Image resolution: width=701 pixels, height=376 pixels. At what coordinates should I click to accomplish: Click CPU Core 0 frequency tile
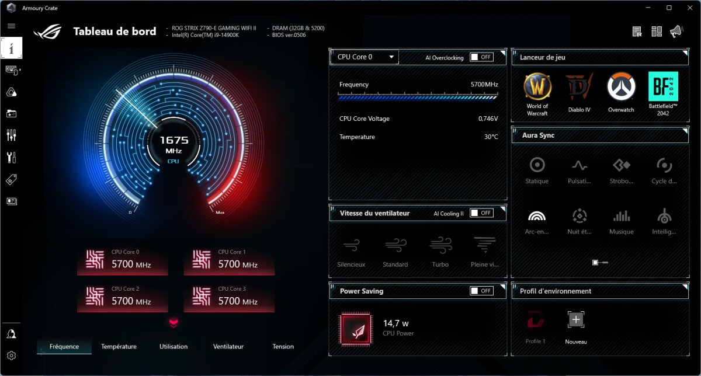(x=123, y=260)
